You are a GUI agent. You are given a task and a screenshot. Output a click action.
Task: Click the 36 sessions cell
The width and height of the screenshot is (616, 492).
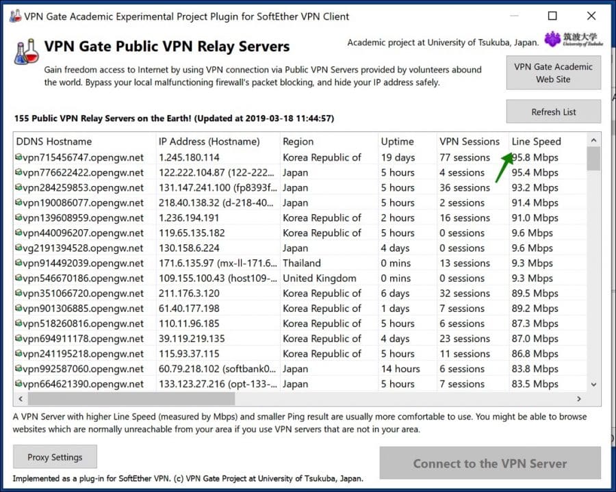pos(465,187)
